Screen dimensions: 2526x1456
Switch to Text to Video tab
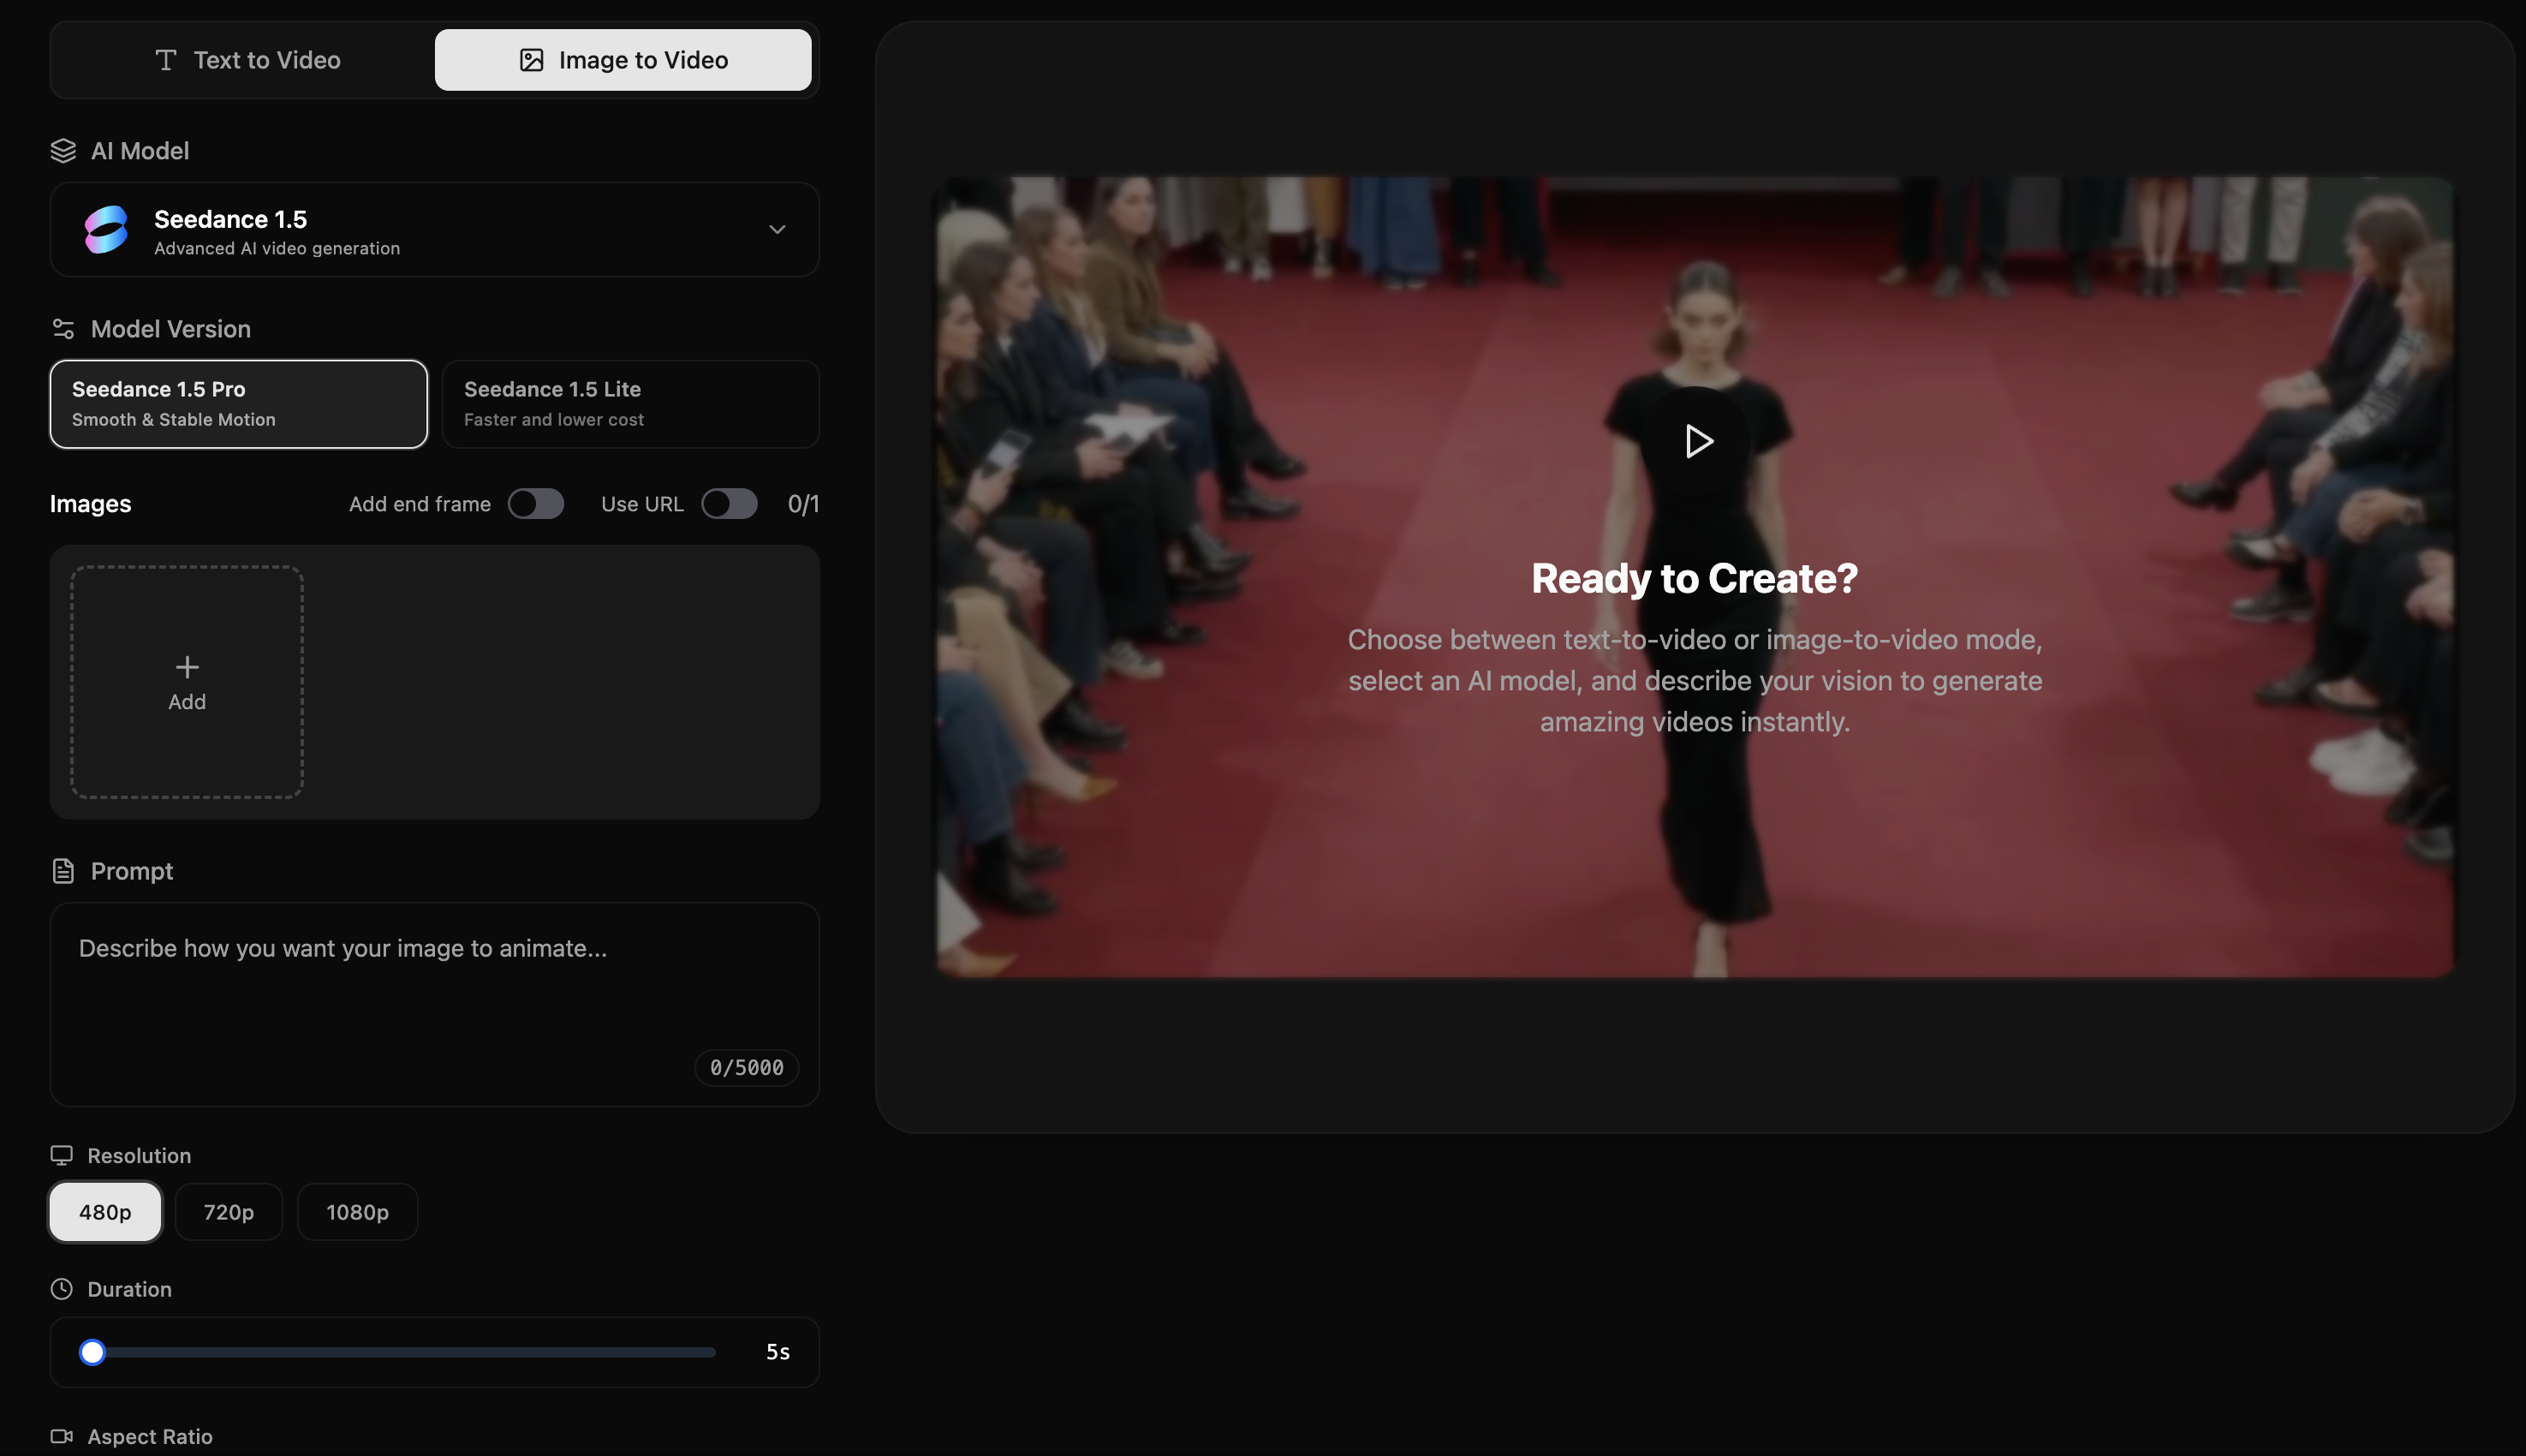click(248, 60)
